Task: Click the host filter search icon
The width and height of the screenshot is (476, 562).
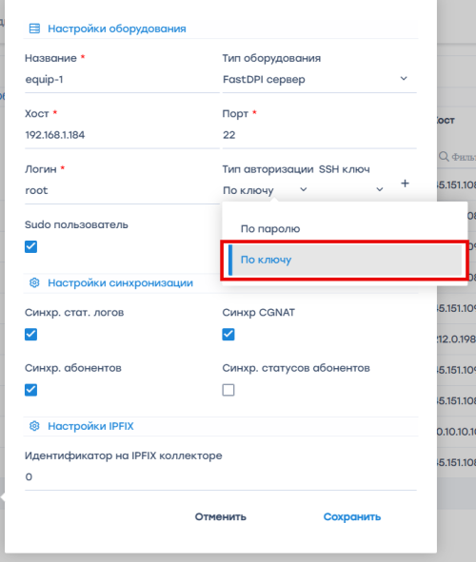Action: (x=444, y=157)
